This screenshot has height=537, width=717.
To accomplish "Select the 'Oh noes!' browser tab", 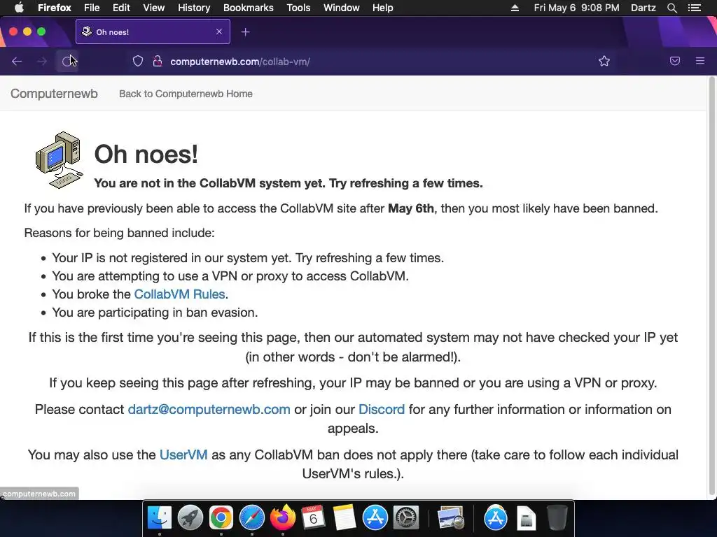I will click(153, 31).
